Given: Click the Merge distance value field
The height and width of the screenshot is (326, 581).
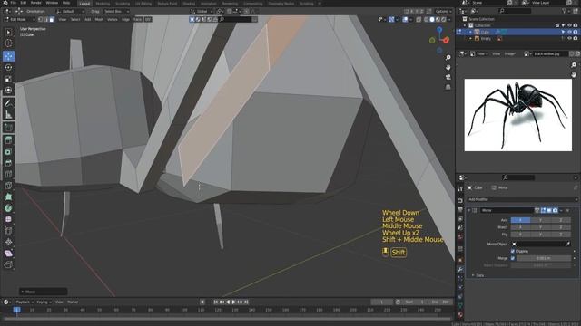Looking at the screenshot, I should (x=544, y=258).
